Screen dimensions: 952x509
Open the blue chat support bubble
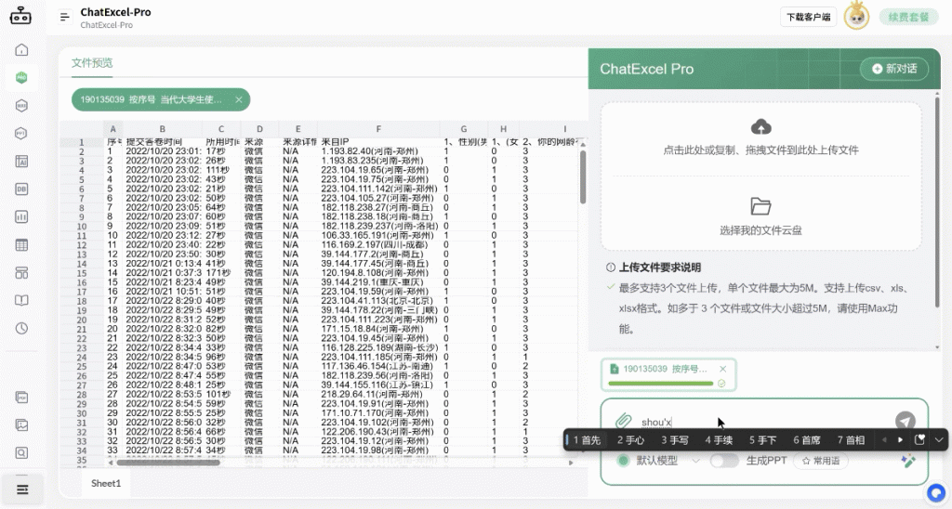[x=936, y=492]
